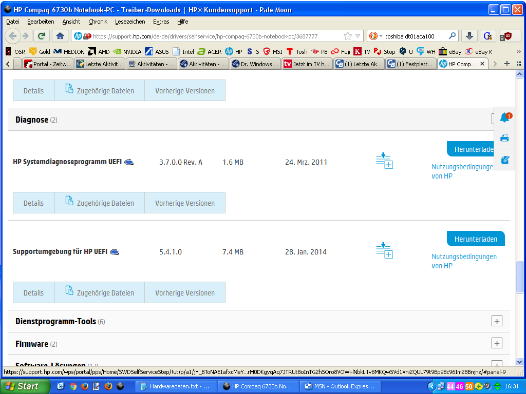Viewport: 526px width, 394px height.
Task: Go back with the browser back arrow
Action: 12,36
